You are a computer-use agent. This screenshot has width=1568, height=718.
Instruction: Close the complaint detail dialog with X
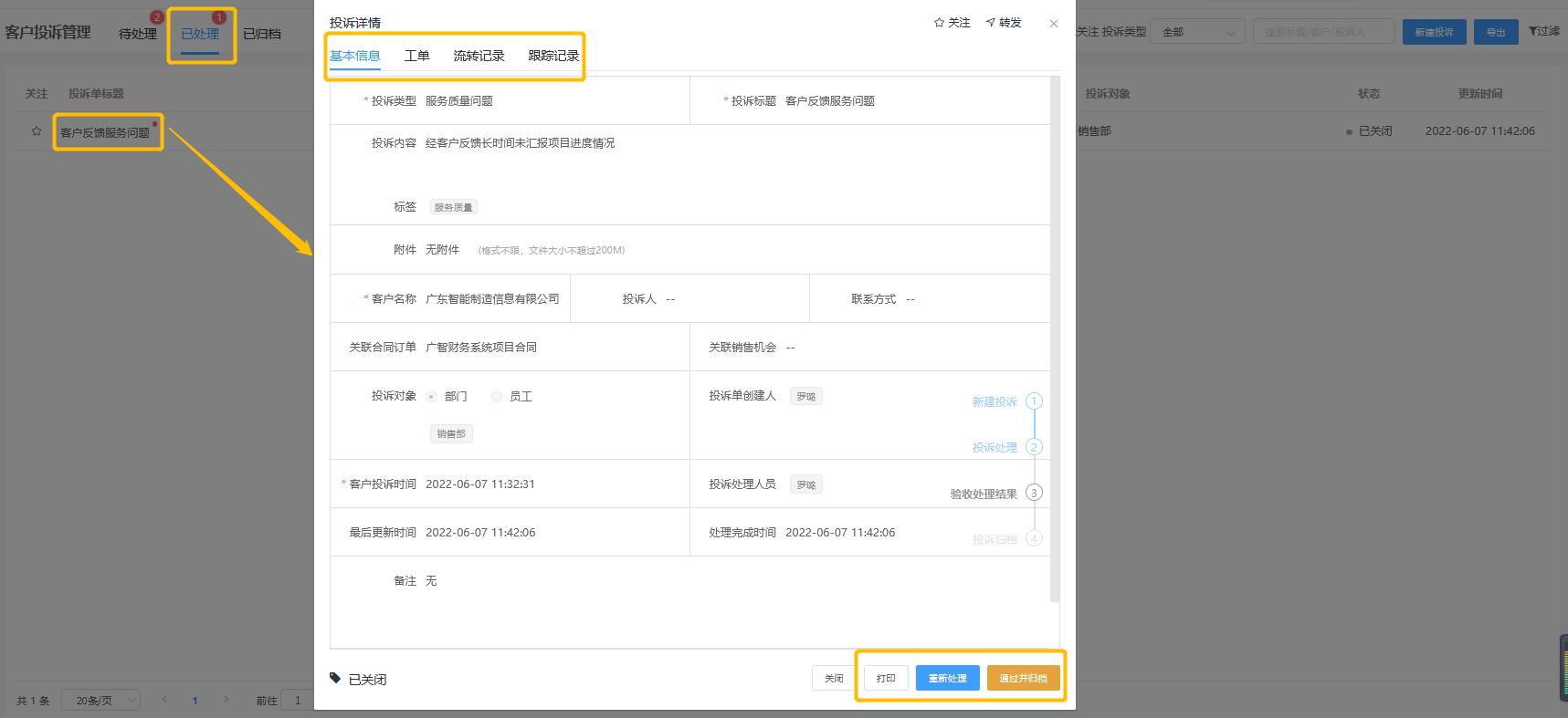tap(1054, 24)
